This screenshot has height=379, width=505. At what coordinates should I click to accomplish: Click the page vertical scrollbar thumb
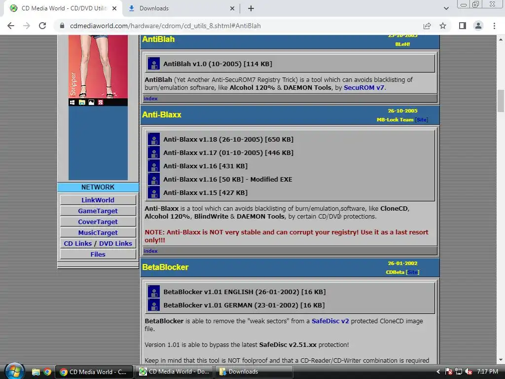(x=501, y=101)
